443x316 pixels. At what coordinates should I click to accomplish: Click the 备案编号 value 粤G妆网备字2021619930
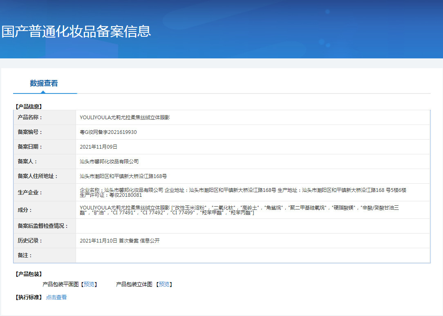point(108,132)
